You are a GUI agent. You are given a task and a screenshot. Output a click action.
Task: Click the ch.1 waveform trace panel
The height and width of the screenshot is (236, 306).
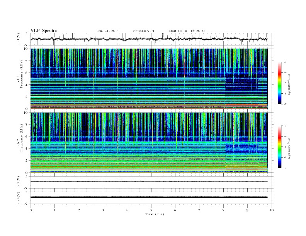pos(152,39)
